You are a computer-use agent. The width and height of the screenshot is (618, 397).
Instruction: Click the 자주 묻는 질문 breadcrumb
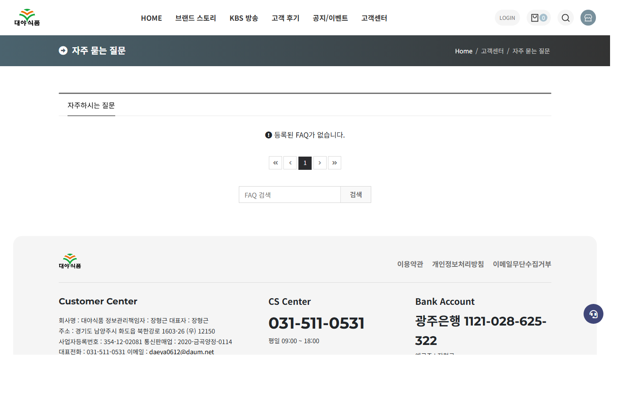(x=531, y=51)
